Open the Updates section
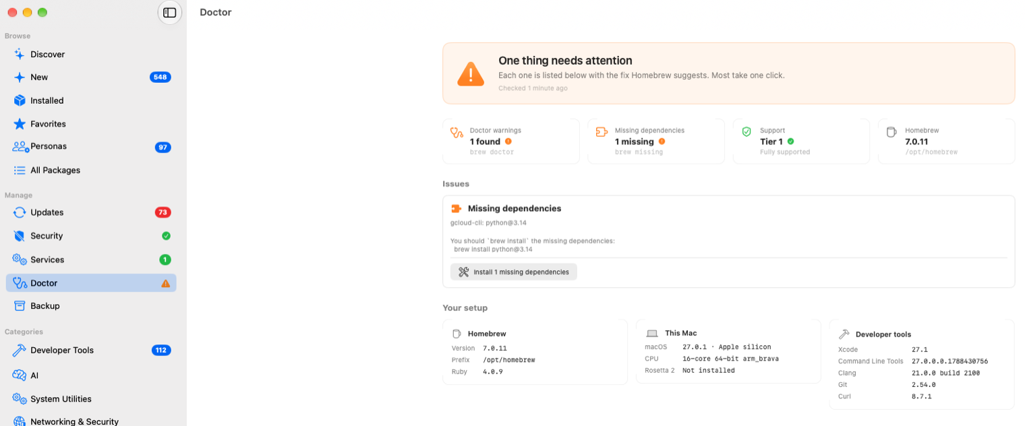The width and height of the screenshot is (1025, 426). (91, 212)
